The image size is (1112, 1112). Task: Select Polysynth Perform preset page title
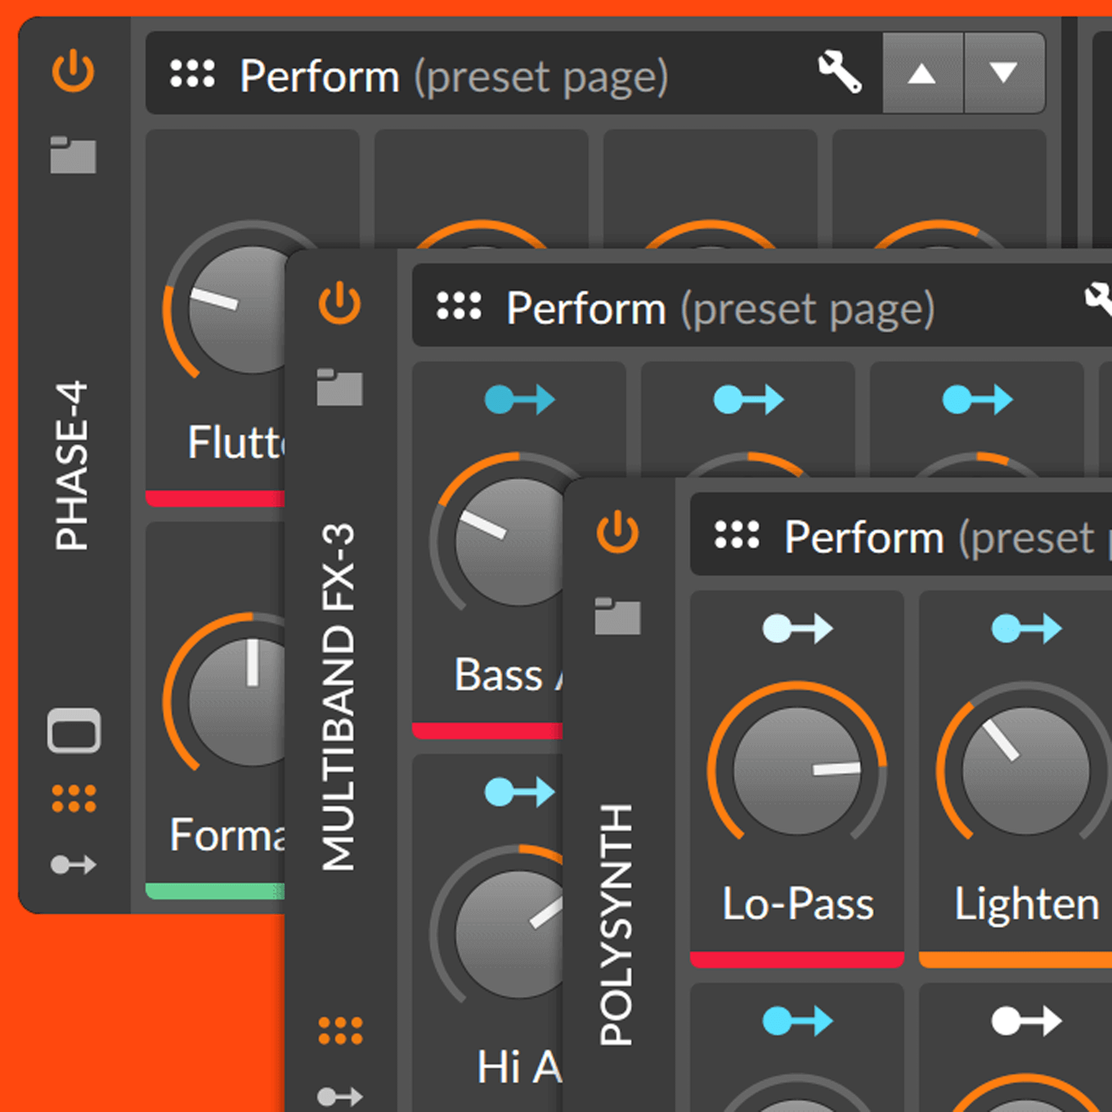pos(948,538)
